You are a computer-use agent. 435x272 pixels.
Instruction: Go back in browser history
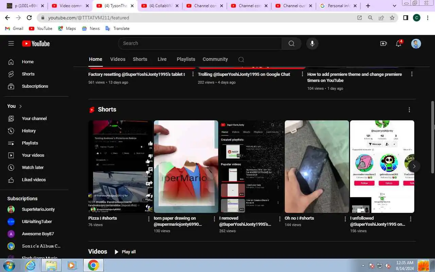(x=7, y=18)
